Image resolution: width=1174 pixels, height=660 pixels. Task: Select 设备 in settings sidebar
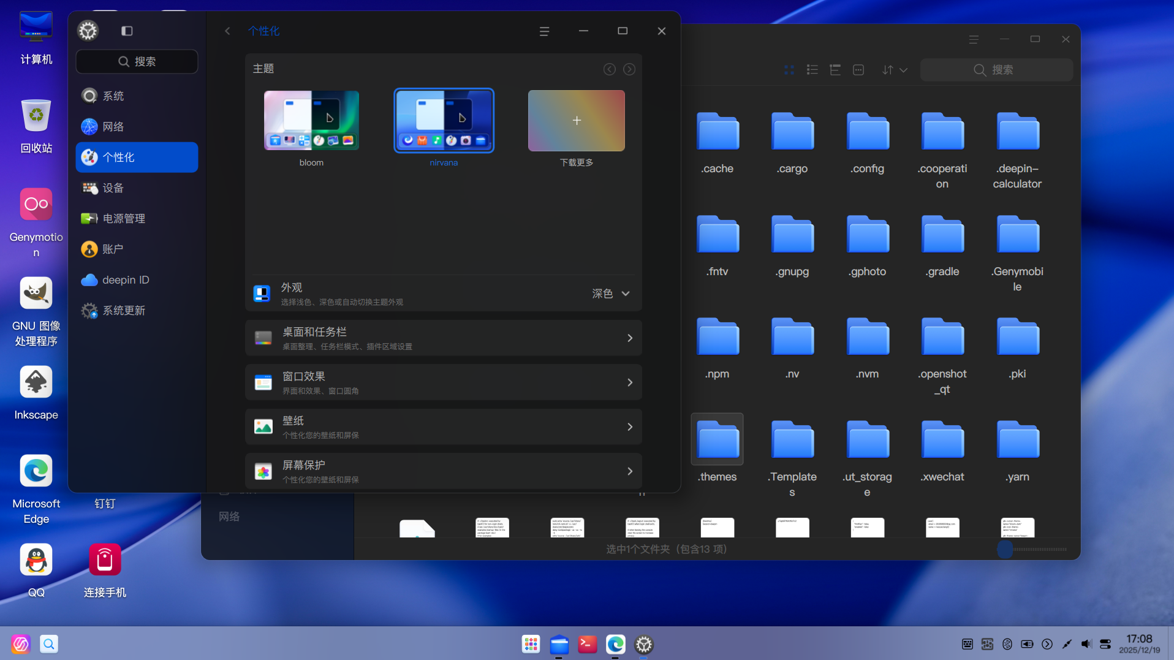137,188
